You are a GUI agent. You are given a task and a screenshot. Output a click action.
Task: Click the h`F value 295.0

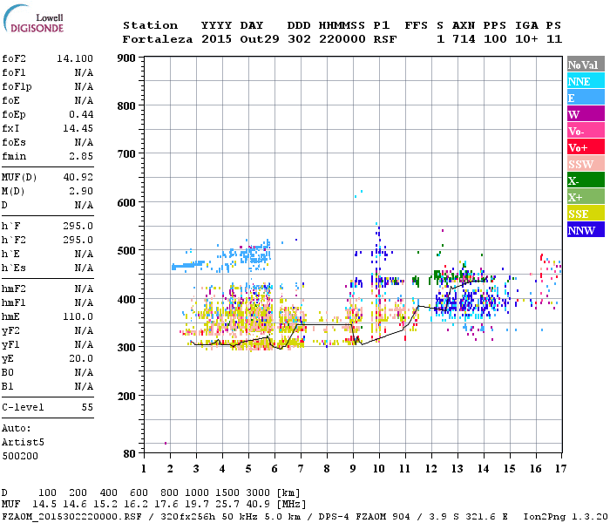pos(78,226)
